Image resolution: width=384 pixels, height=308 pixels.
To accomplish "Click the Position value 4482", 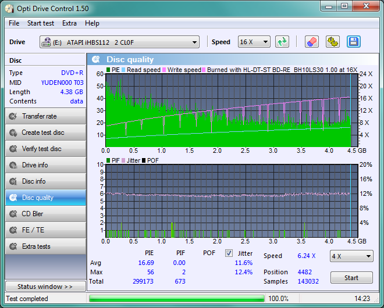I will (x=305, y=272).
